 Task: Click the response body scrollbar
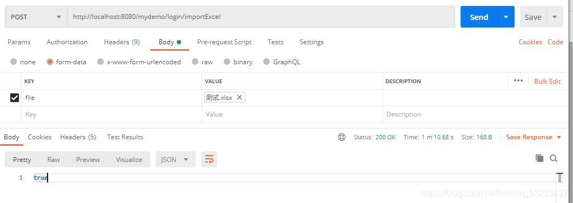click(x=559, y=178)
